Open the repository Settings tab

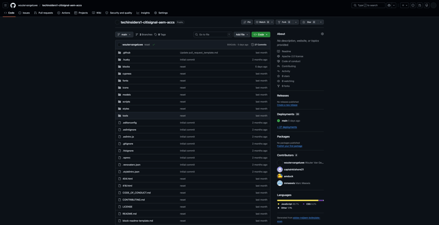[161, 13]
